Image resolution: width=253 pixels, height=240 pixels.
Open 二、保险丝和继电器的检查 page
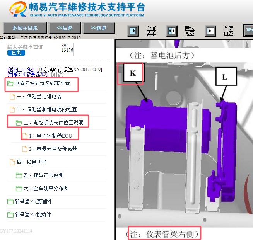(x=47, y=110)
